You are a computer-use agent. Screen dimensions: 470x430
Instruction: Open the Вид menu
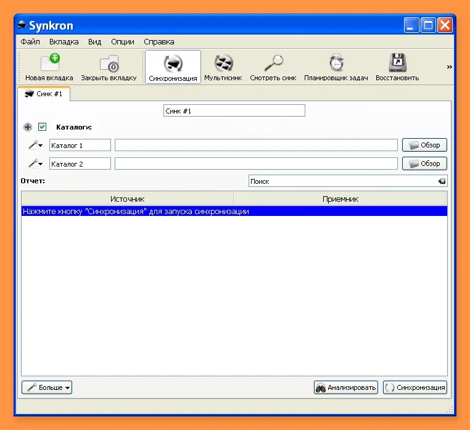click(95, 42)
